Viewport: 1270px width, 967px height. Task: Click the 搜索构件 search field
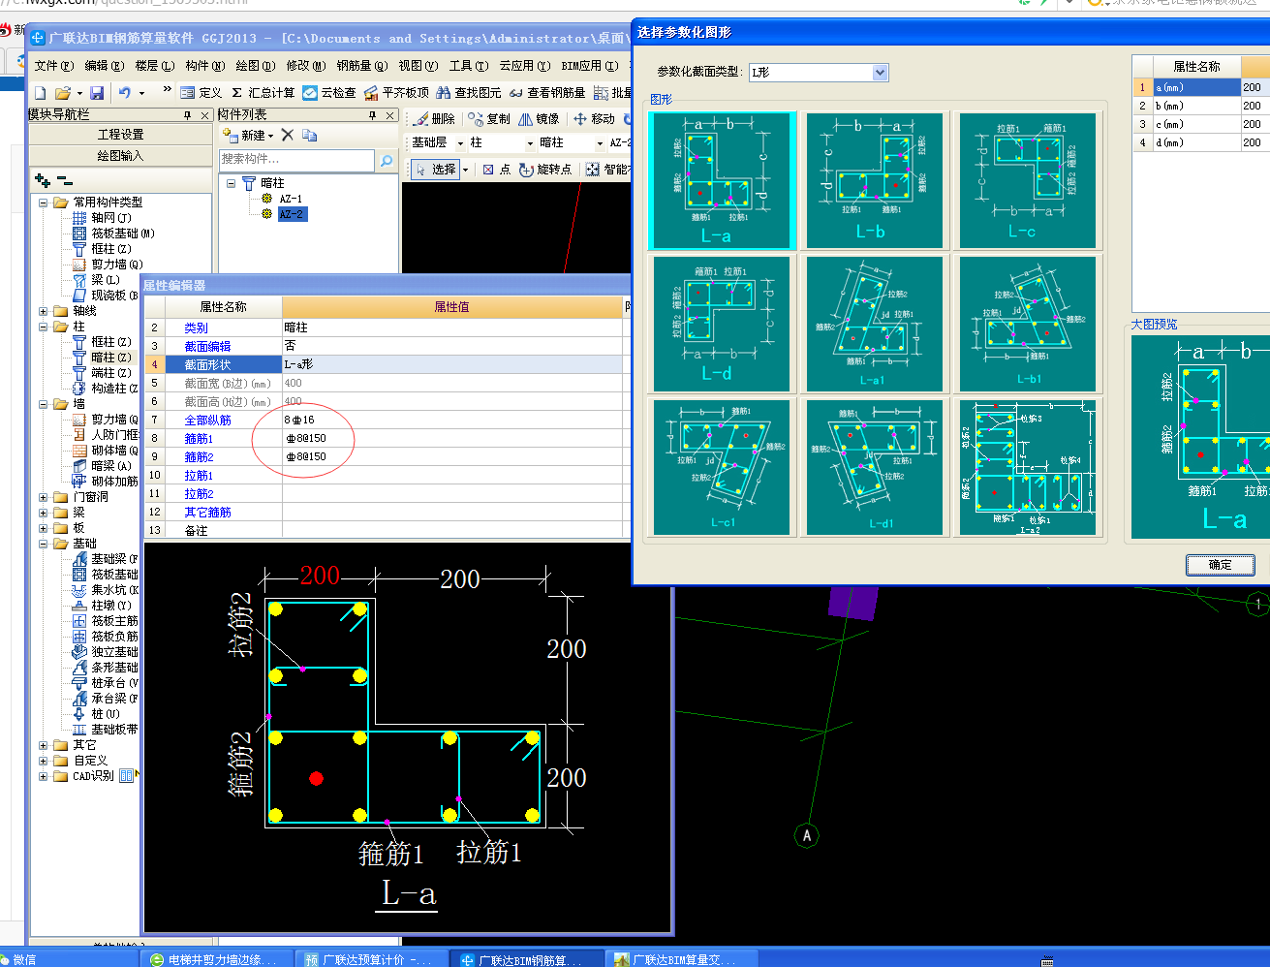coord(296,160)
